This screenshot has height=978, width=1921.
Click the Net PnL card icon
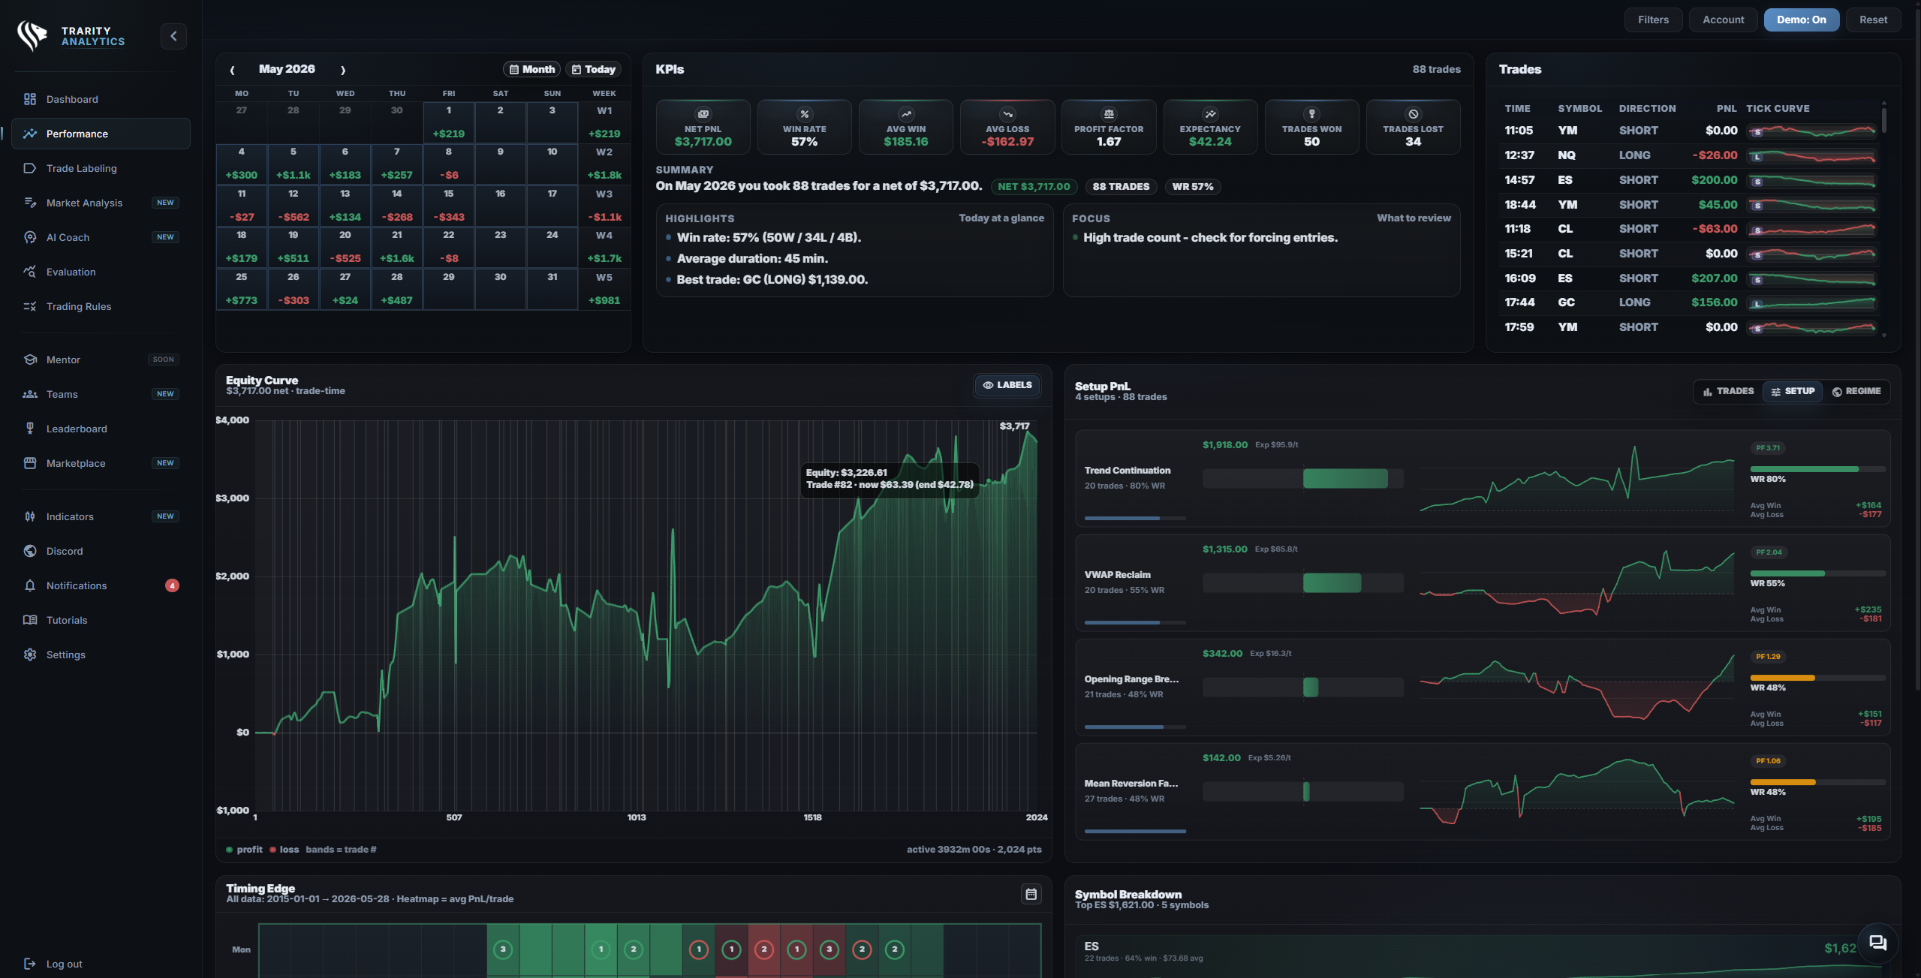click(x=703, y=114)
